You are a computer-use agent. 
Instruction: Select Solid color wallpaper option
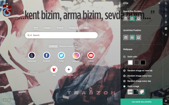pyautogui.click(x=125, y=57)
